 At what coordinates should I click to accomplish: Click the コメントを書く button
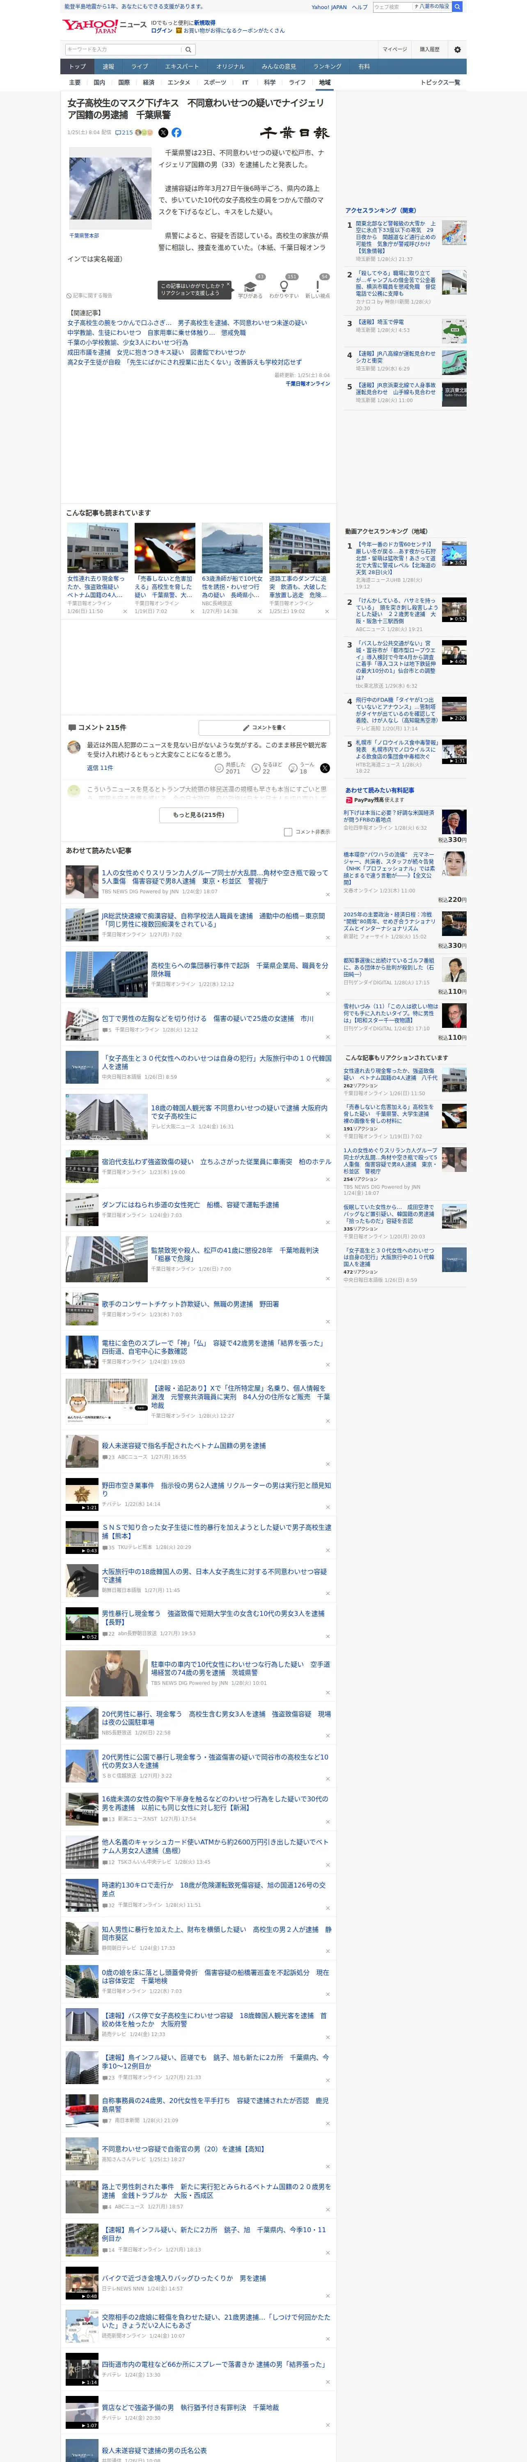coord(263,728)
